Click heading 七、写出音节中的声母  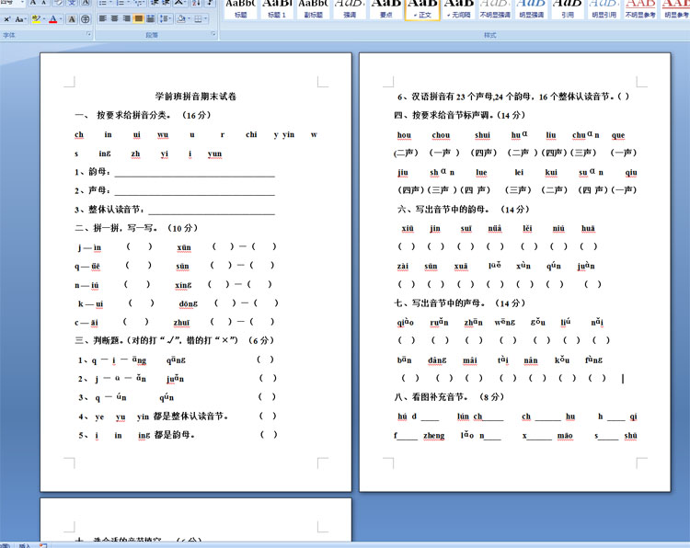point(459,303)
